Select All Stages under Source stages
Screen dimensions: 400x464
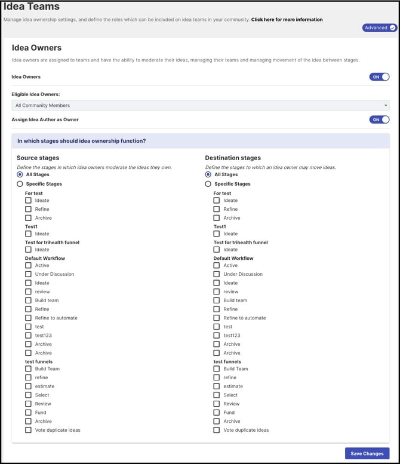click(20, 175)
